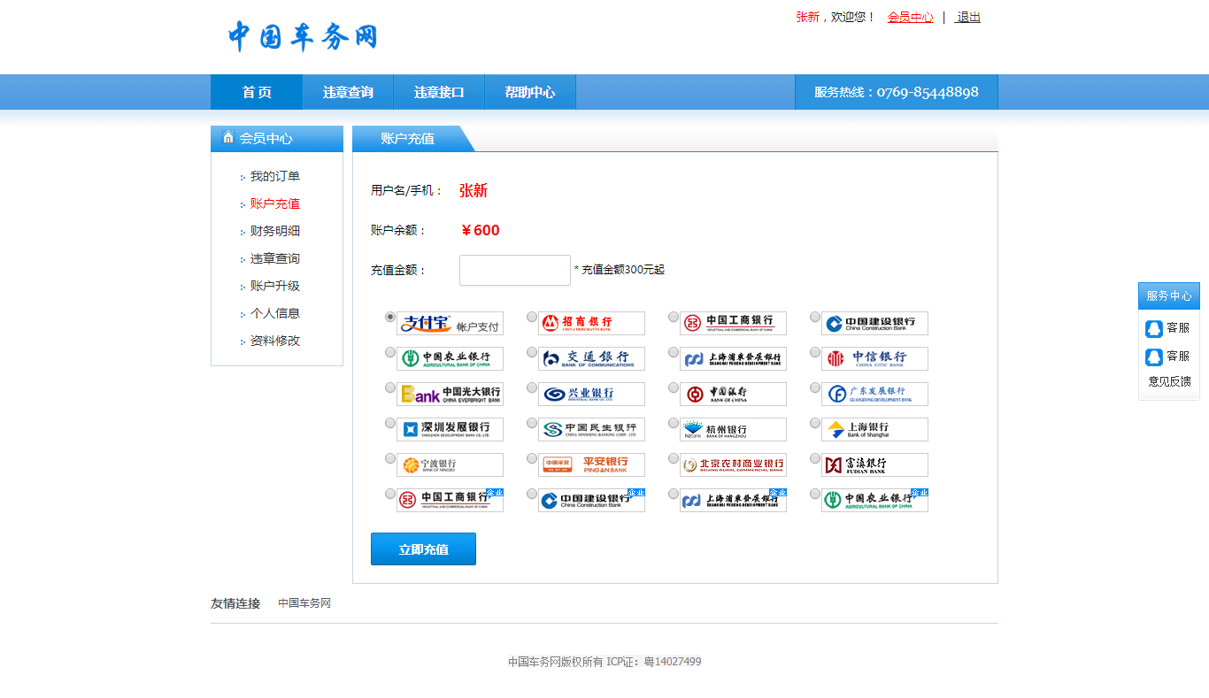Click the 意见反馈 feedback link
Image resolution: width=1209 pixels, height=698 pixels.
click(1169, 381)
